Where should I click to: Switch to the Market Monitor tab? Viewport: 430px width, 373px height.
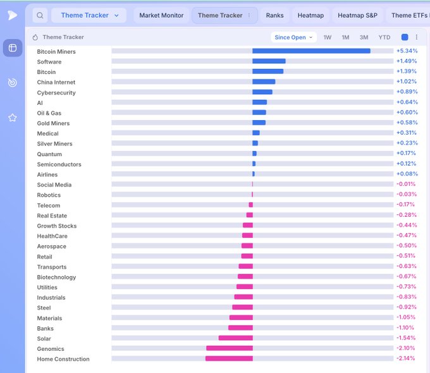161,15
